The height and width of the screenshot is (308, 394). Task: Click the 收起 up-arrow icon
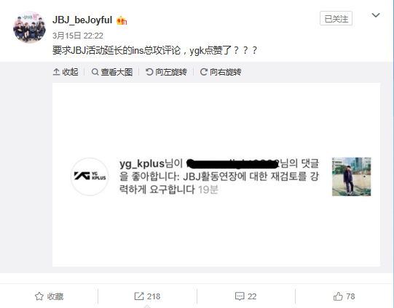56,72
